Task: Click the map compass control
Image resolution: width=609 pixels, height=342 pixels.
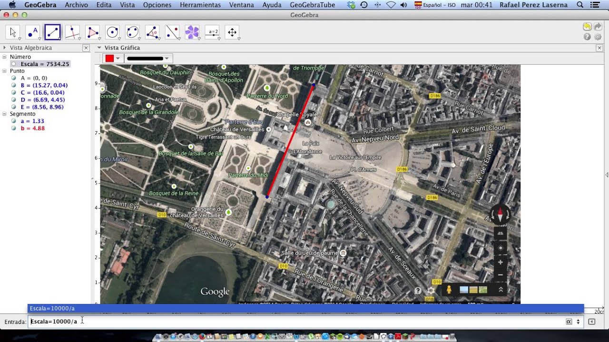Action: (x=500, y=215)
